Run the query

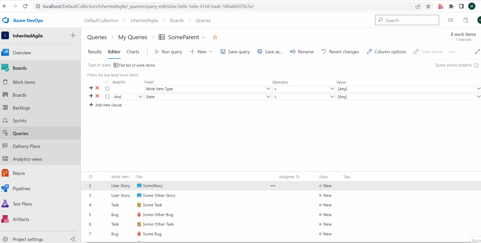point(168,52)
